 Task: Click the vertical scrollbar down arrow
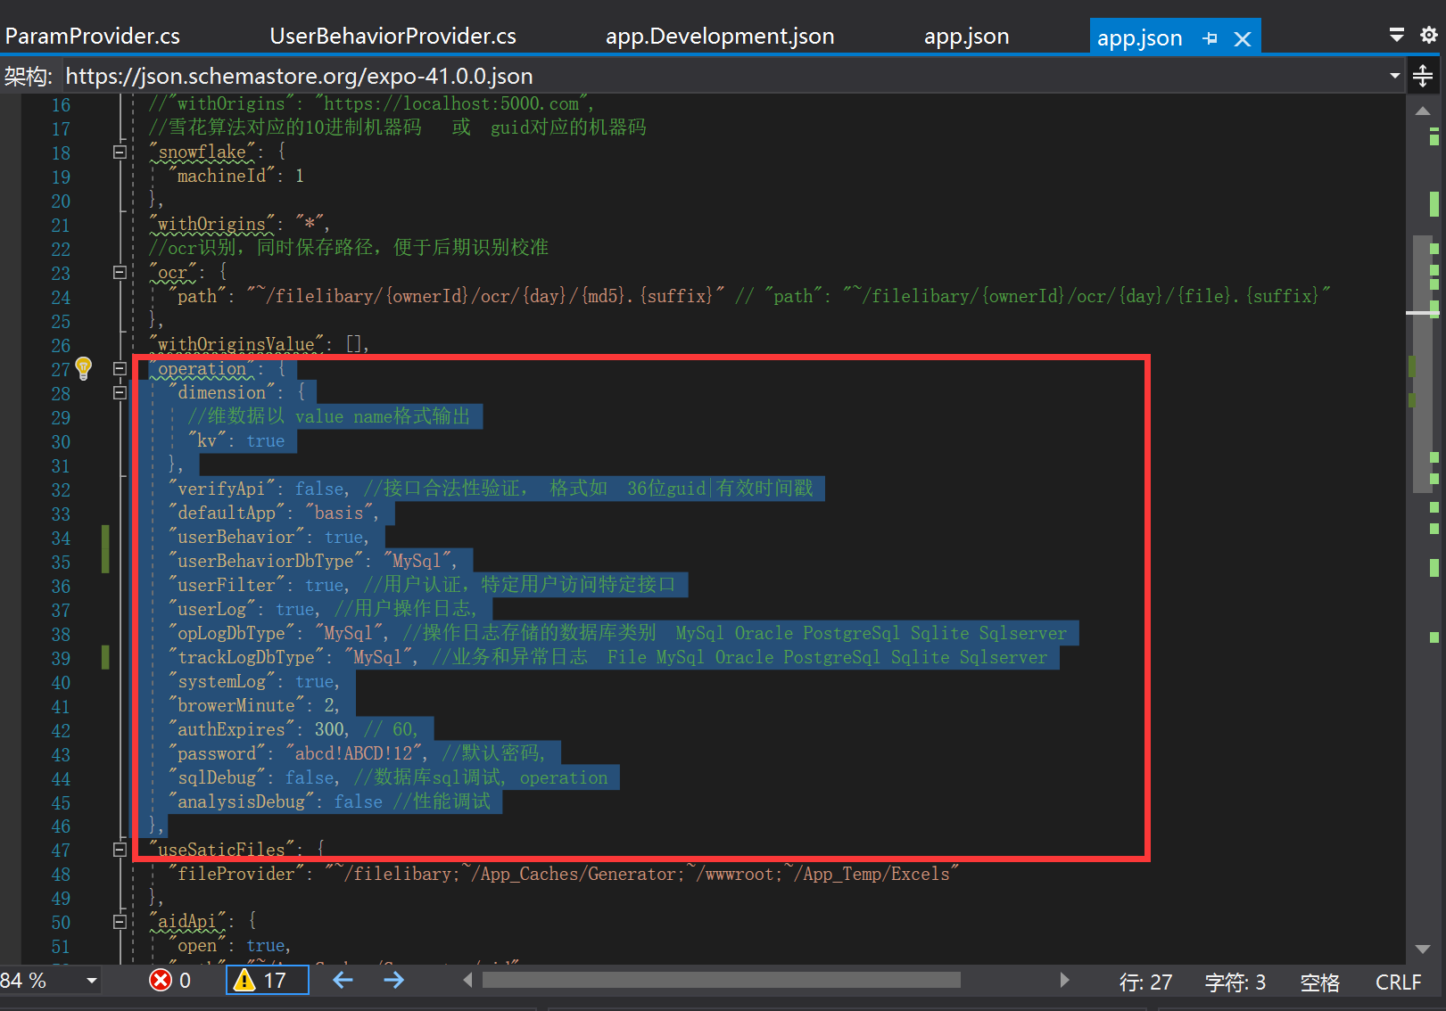tap(1423, 949)
